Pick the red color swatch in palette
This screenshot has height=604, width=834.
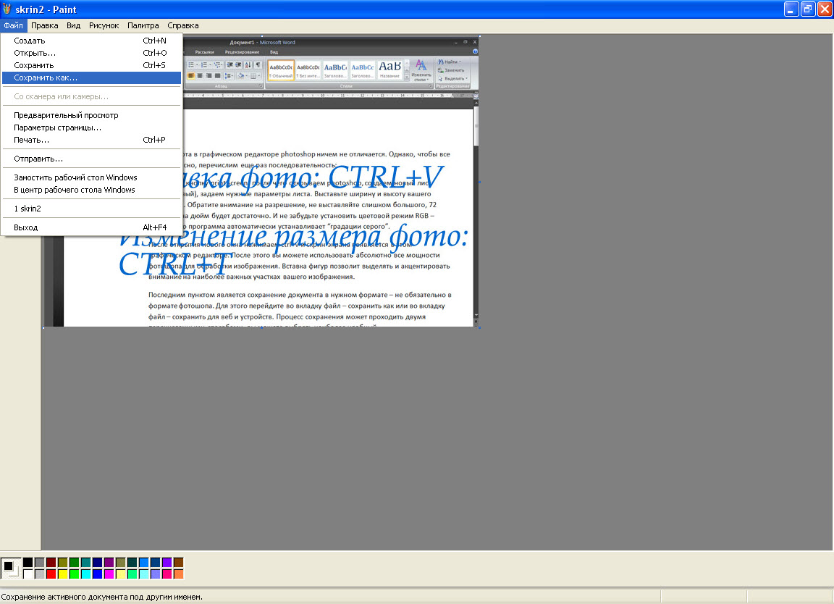click(51, 574)
